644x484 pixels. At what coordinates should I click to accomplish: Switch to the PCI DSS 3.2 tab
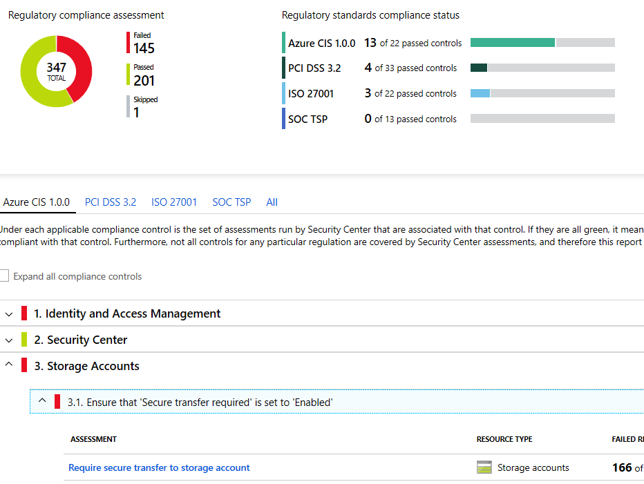click(x=111, y=202)
